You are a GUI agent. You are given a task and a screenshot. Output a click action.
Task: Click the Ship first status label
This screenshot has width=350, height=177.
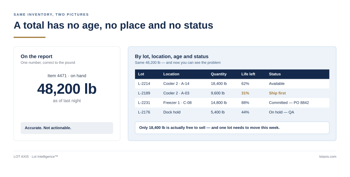[277, 93]
